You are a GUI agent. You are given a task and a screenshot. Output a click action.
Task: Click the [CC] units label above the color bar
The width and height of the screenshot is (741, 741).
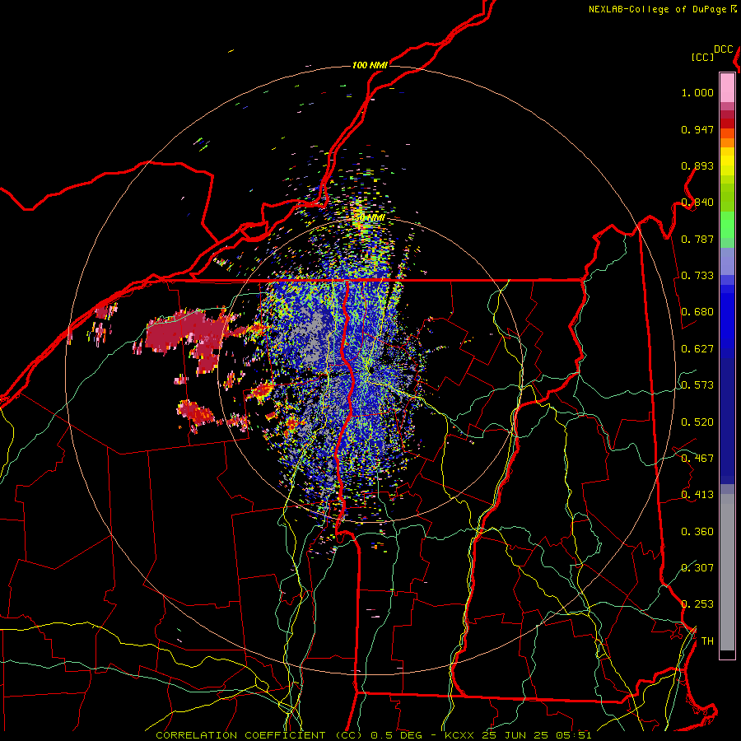pos(703,57)
